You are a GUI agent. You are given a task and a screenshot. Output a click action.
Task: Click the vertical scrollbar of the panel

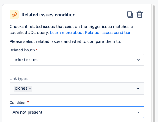(154, 63)
